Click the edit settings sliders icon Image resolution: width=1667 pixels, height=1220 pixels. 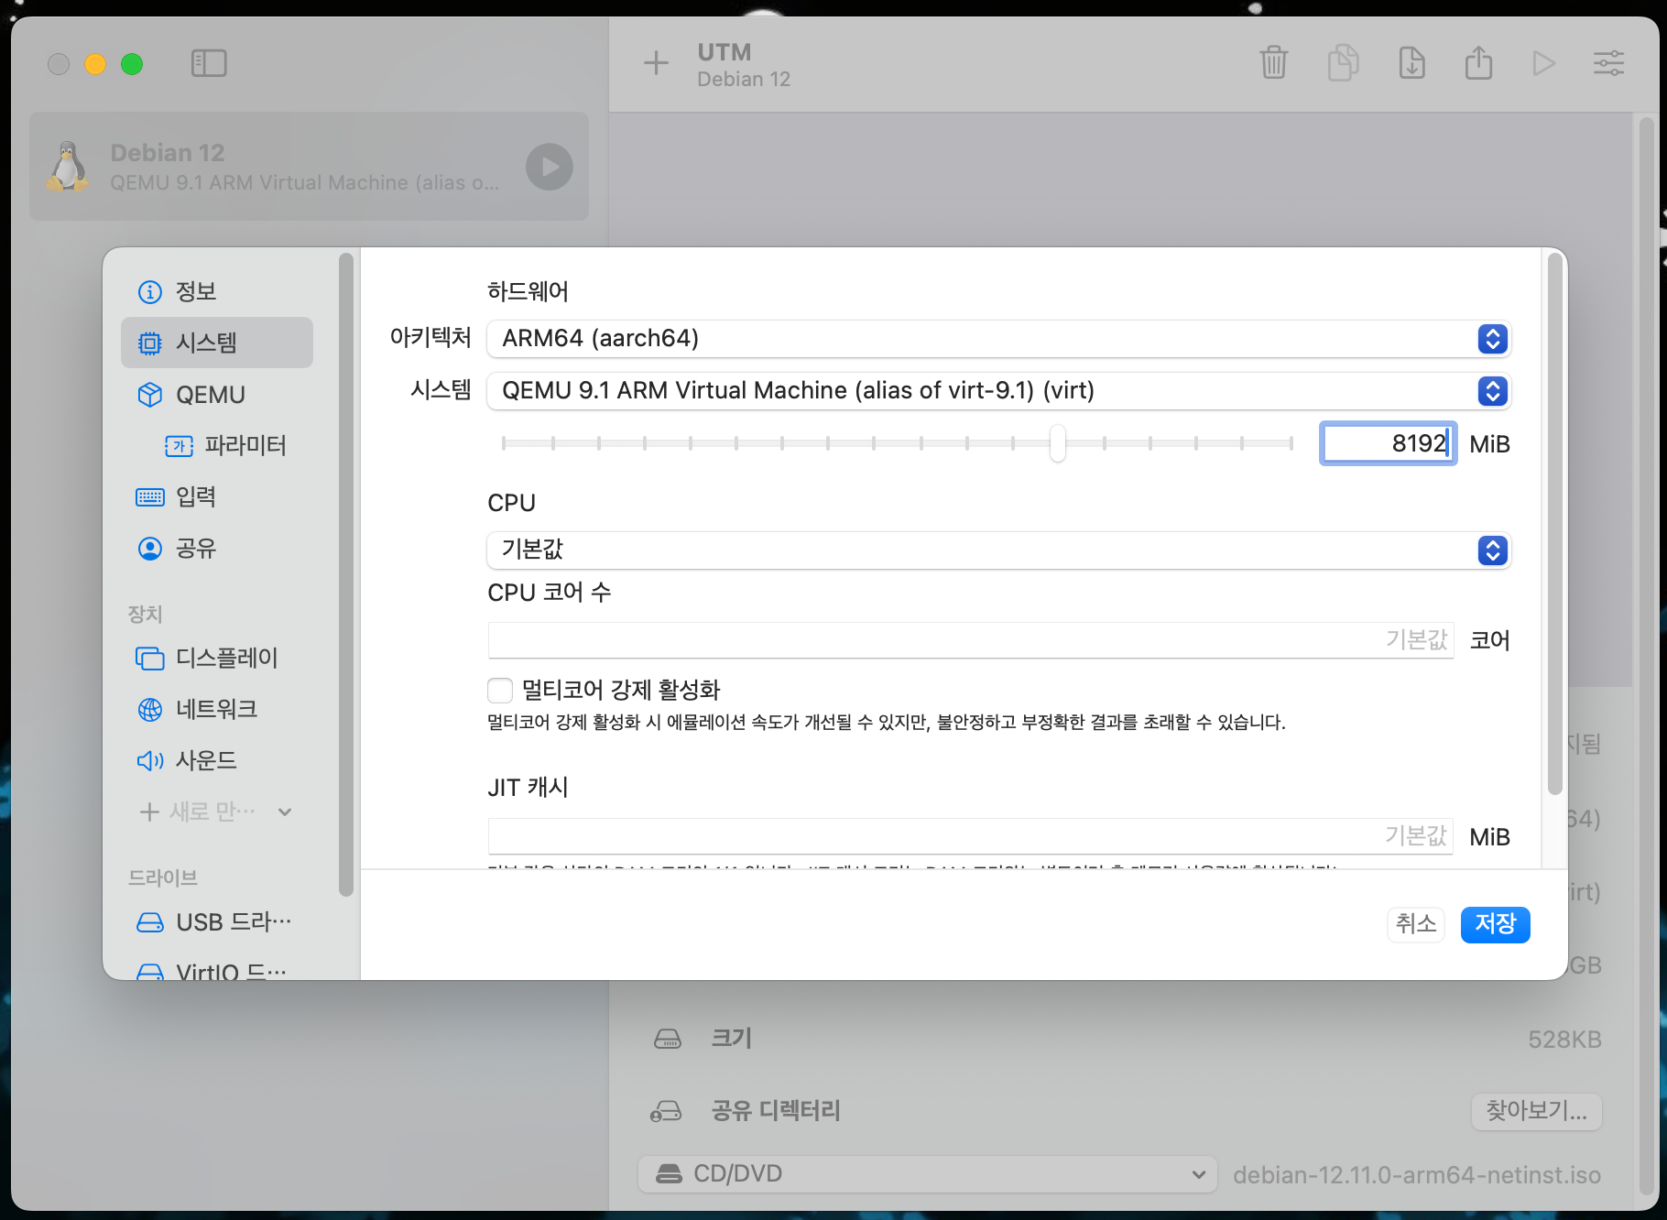(1609, 63)
